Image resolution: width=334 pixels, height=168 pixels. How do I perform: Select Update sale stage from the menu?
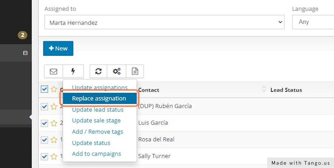[x=96, y=120]
